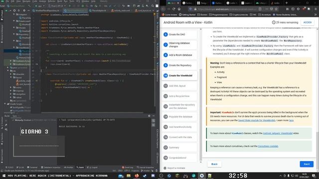Click the debug bug icon in Android Studio
This screenshot has height=179, width=319.
[x=83, y=6]
